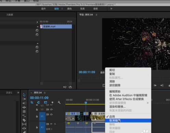Viewport: 170px width, 133px height.
Task: Click the timeline playhead marker
Action: (x=86, y=103)
